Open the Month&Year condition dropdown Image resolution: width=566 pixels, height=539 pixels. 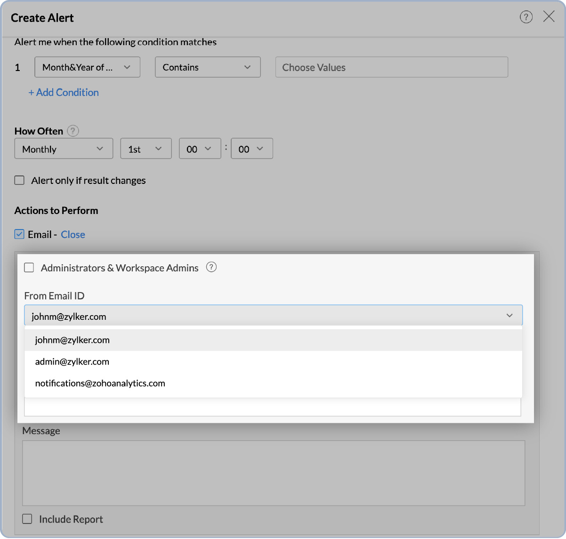coord(87,67)
